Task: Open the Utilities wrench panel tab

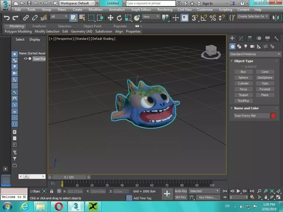Action: point(276,38)
